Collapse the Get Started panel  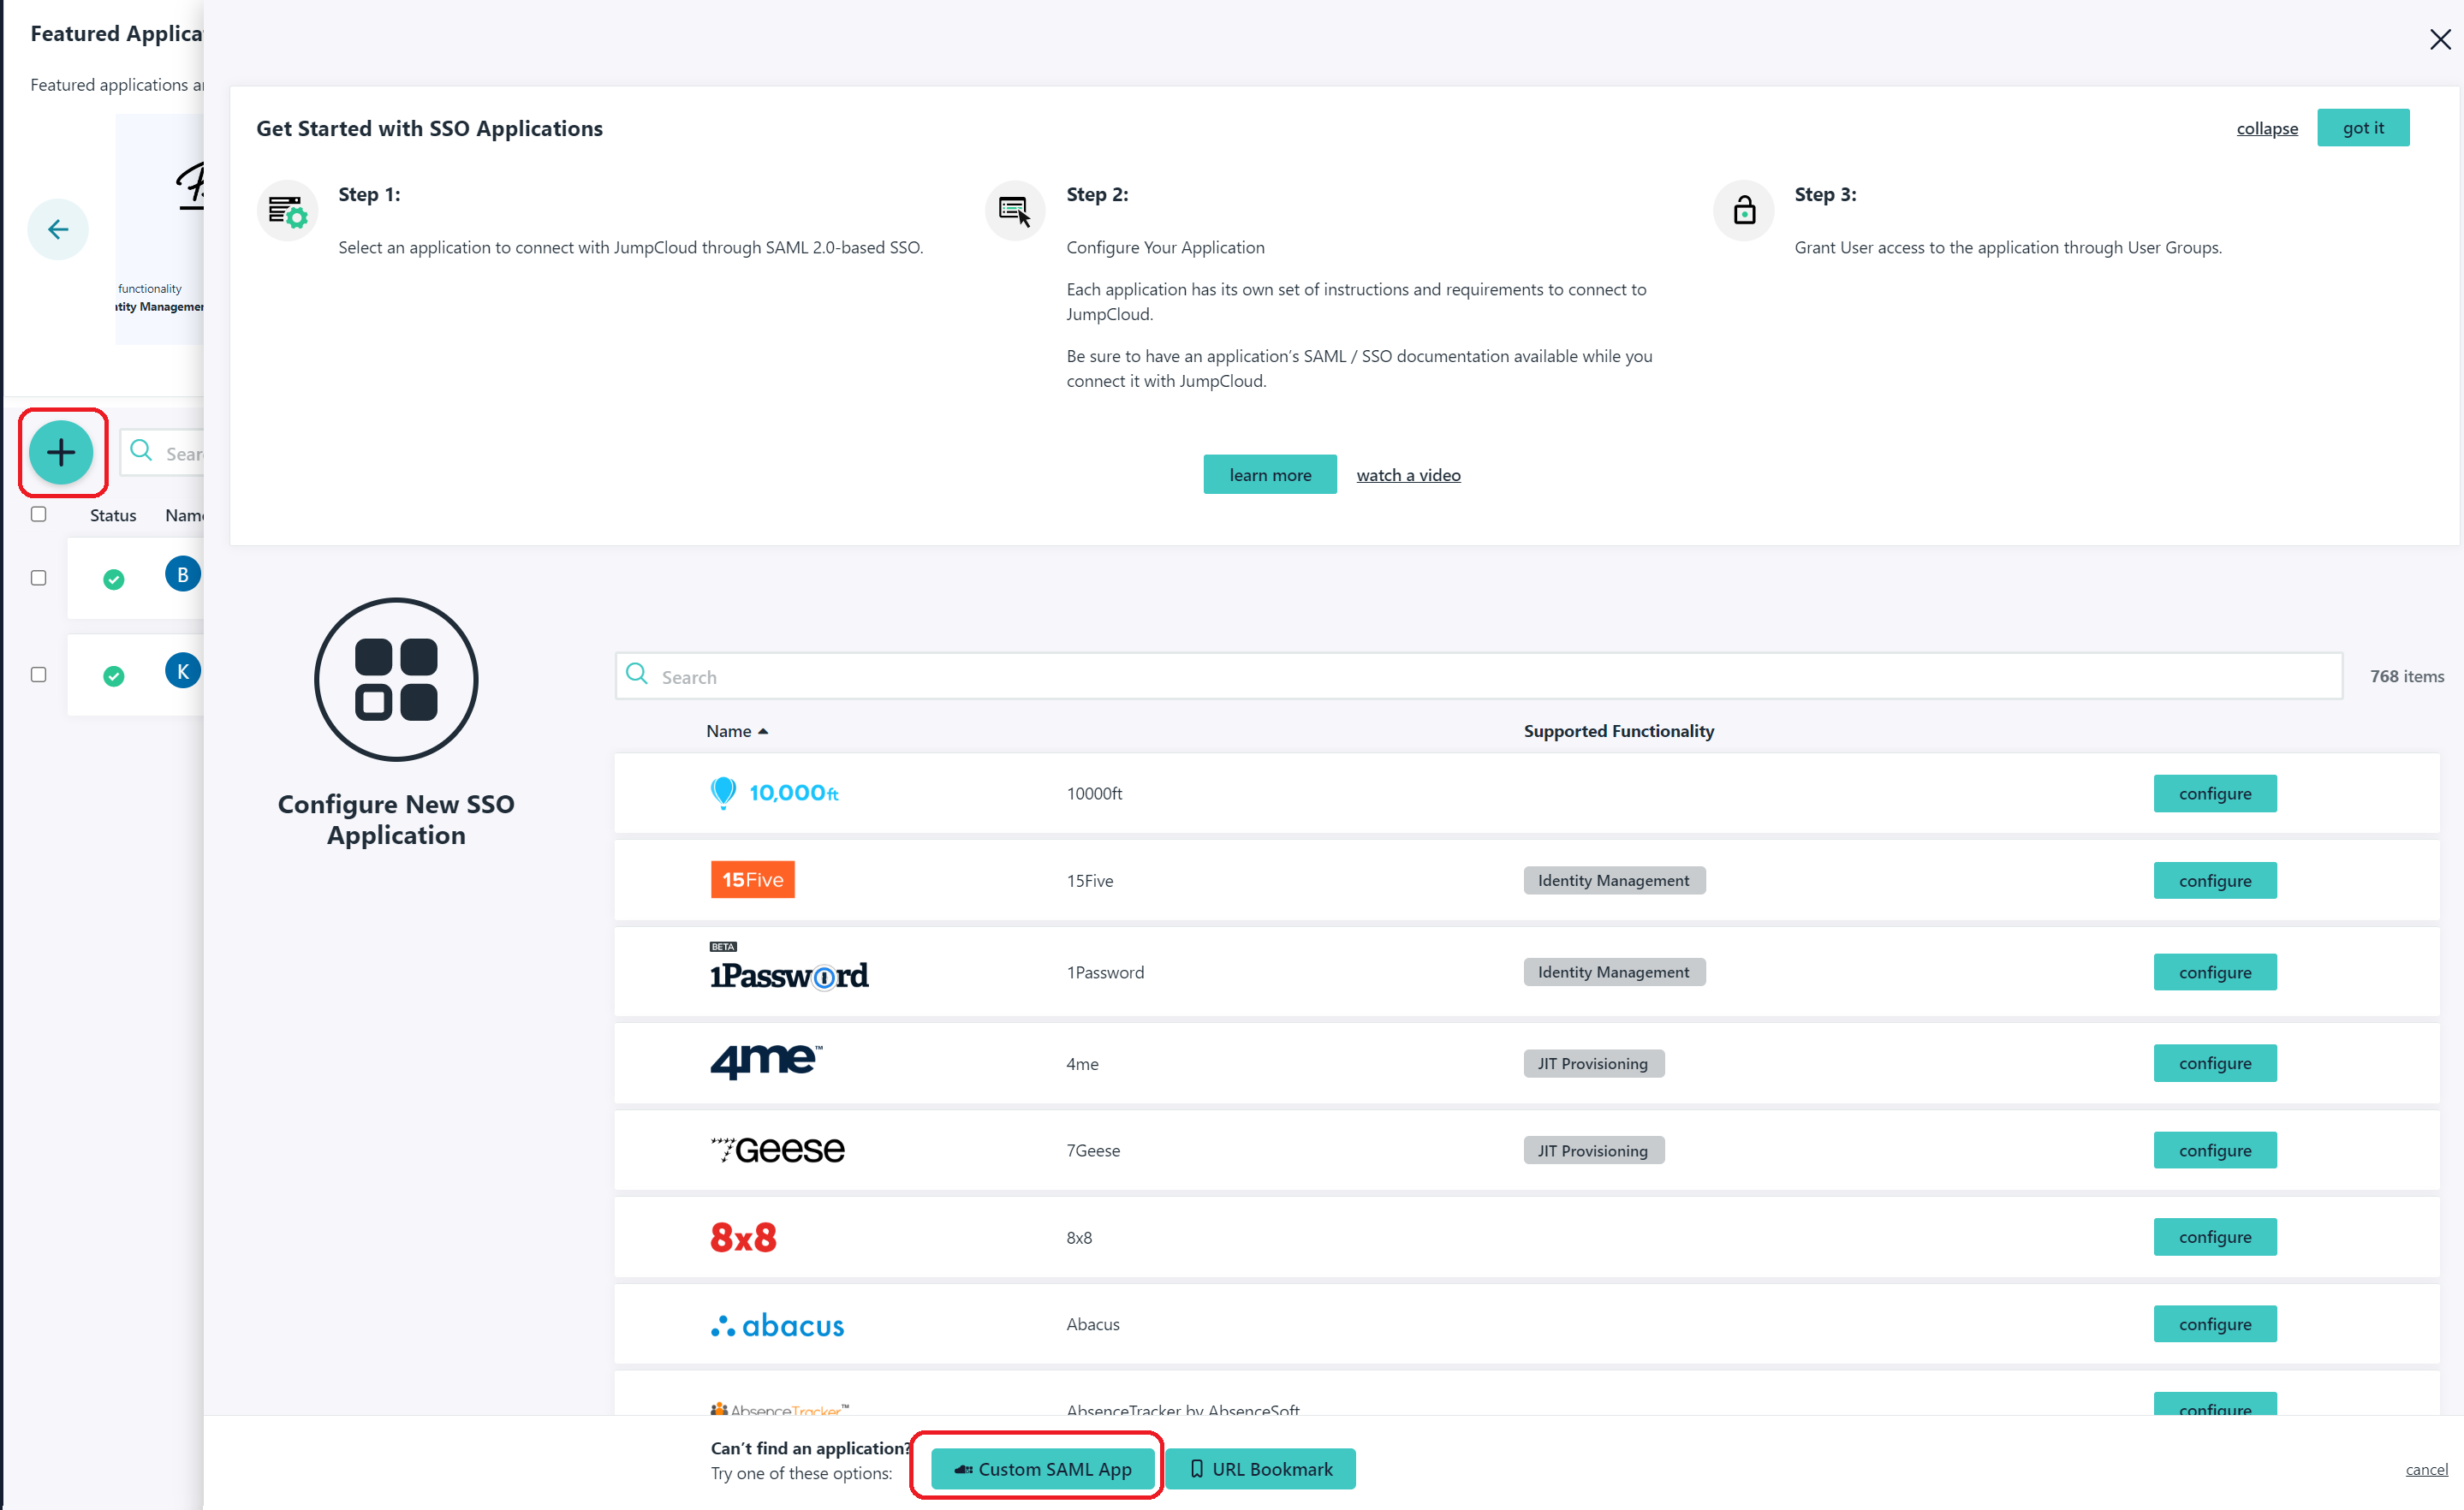2266,128
